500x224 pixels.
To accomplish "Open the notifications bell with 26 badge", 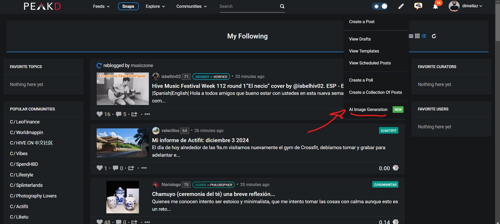I will (436, 6).
